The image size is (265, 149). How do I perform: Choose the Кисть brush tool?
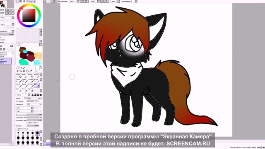[25, 90]
